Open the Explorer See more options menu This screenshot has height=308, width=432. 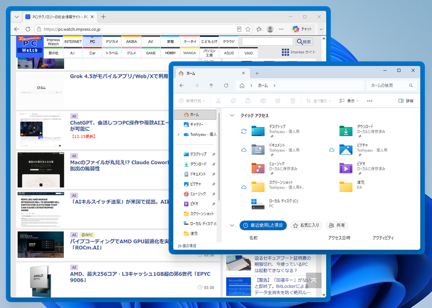(x=370, y=101)
